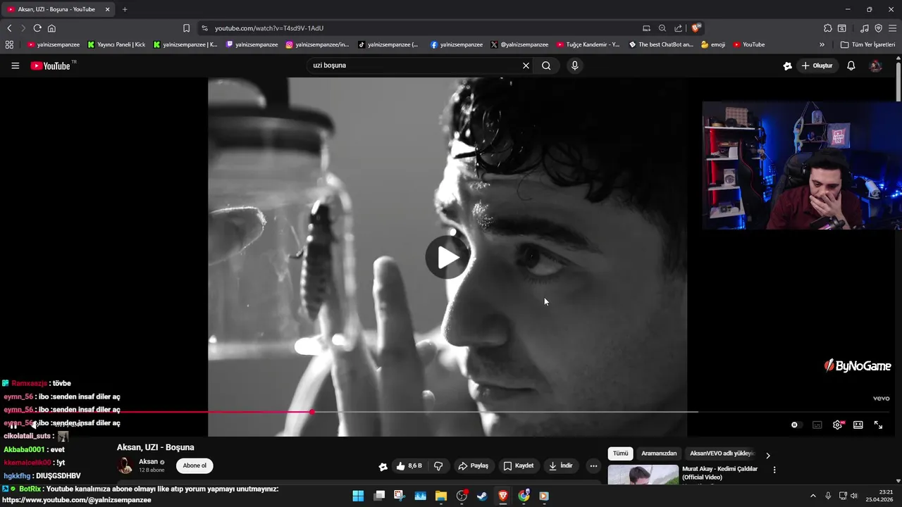Viewport: 902px width, 507px height.
Task: Save video with the Kaydet button
Action: [519, 465]
